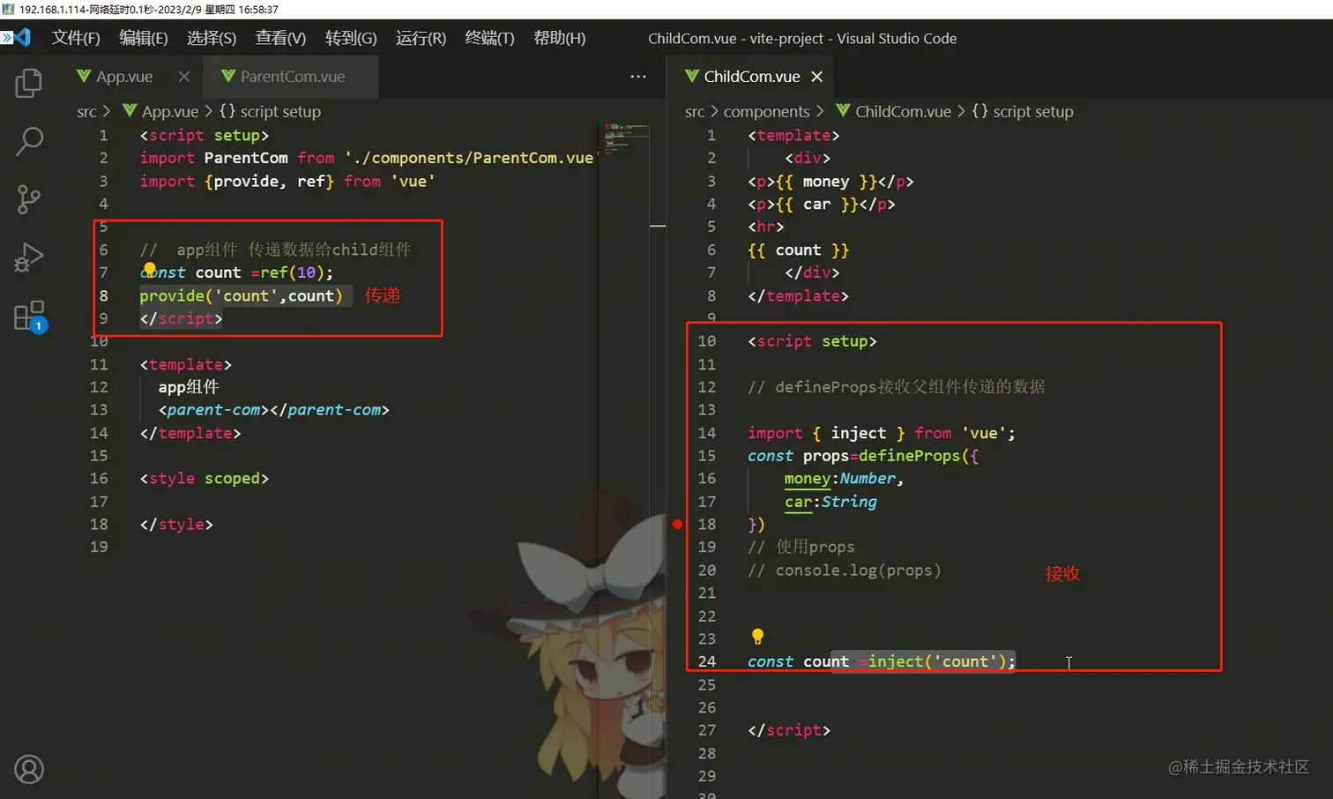Screen dimensions: 1333x799
Task: Click the Vue icon on the ChildCom.vue tab
Action: 692,76
